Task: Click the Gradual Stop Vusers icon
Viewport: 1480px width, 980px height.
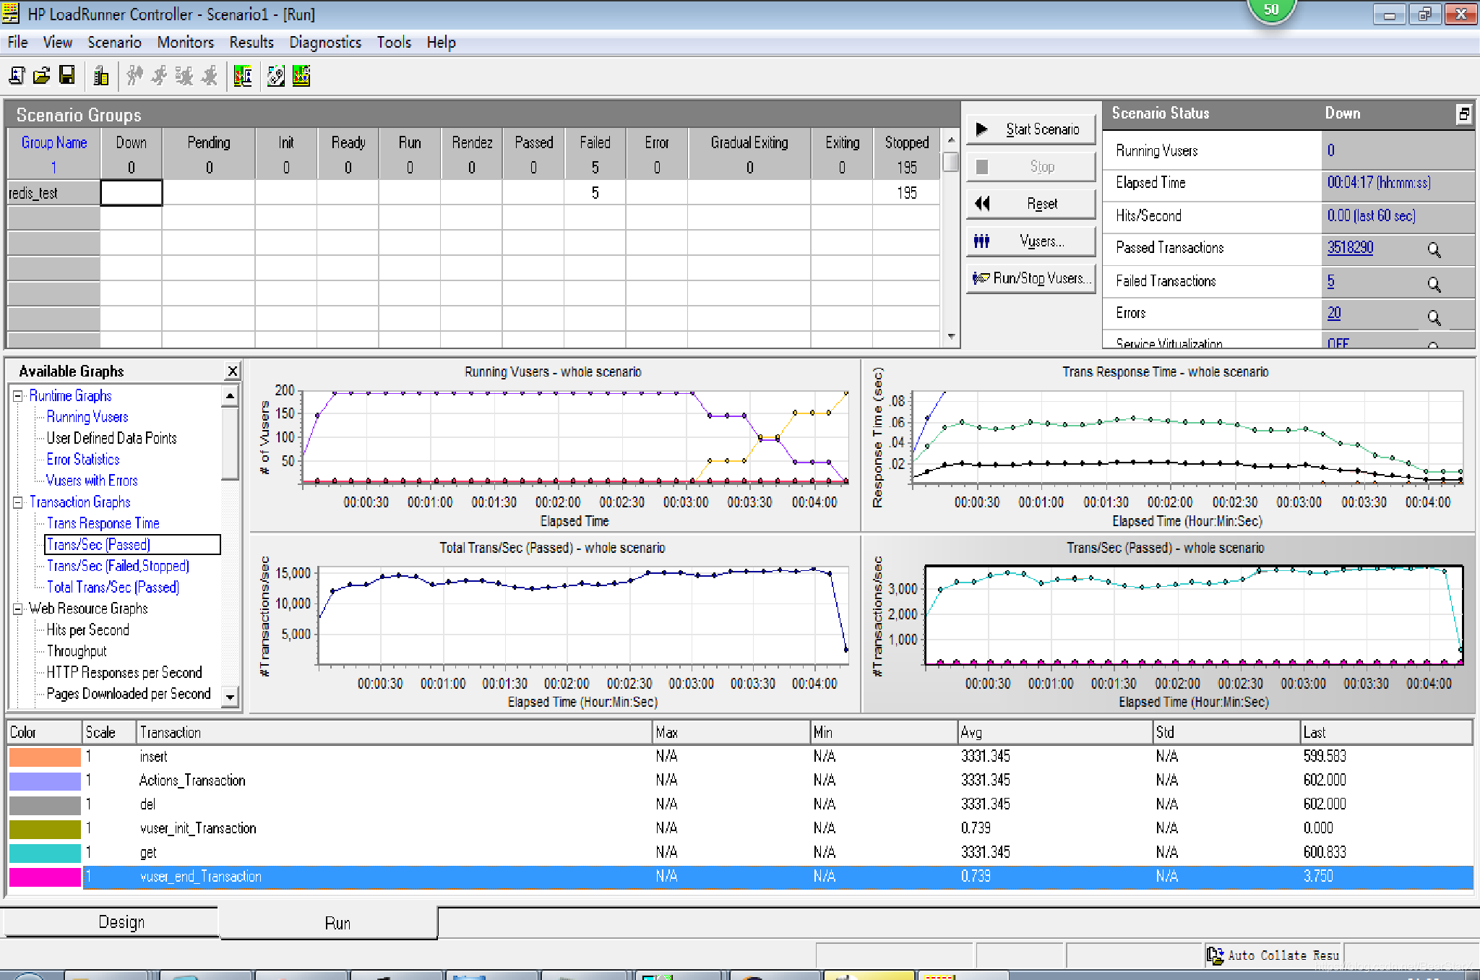Action: pos(184,76)
